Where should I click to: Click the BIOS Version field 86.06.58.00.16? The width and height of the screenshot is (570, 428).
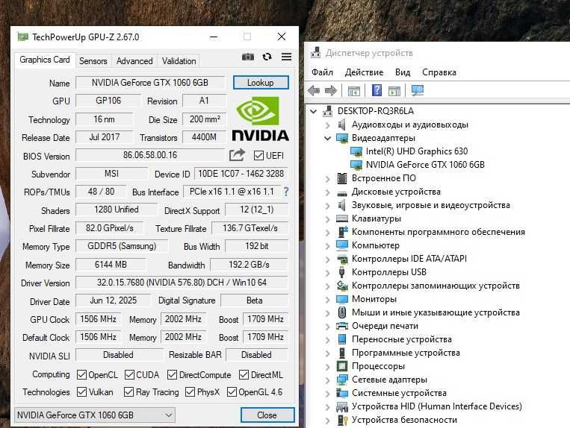150,155
